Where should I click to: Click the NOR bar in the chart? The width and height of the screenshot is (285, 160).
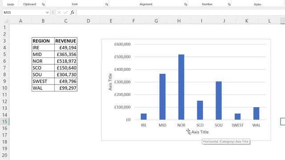(181, 87)
